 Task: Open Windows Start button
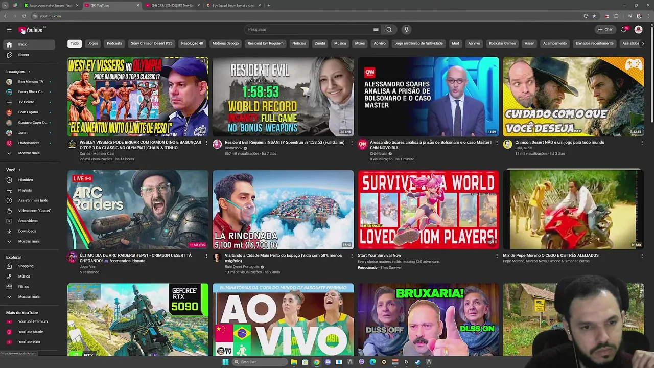225,362
